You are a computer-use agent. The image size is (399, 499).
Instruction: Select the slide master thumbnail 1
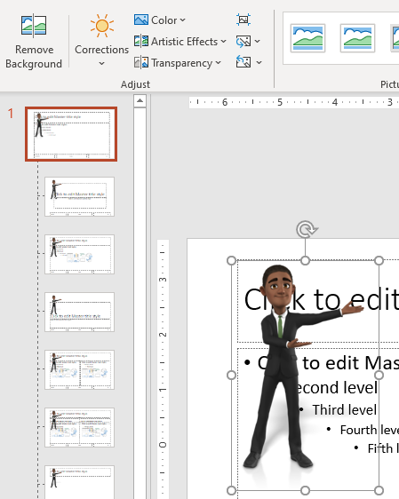tap(71, 134)
